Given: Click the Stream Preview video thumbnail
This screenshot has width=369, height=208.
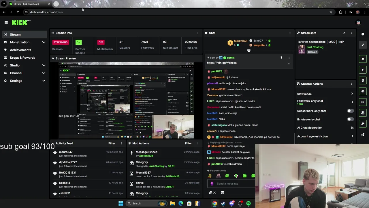Looking at the screenshot, I should (x=126, y=100).
